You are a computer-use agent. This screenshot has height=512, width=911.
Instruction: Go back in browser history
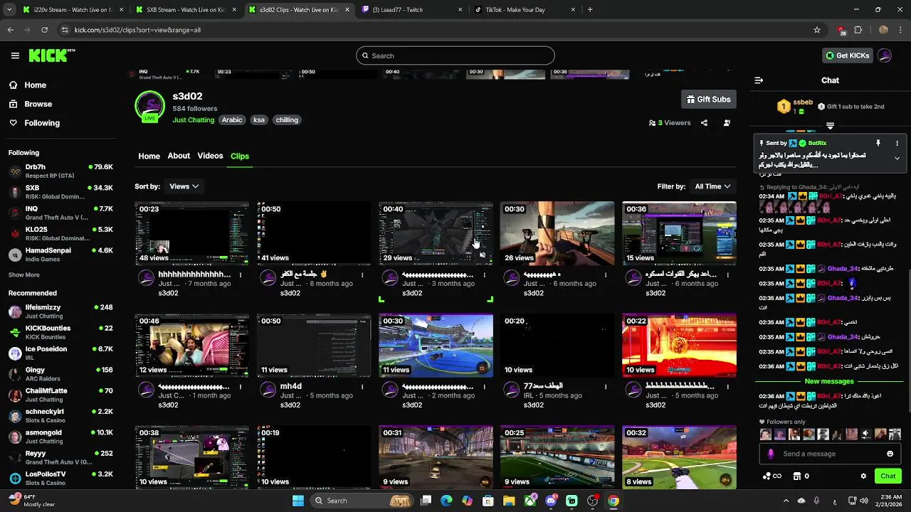click(10, 30)
